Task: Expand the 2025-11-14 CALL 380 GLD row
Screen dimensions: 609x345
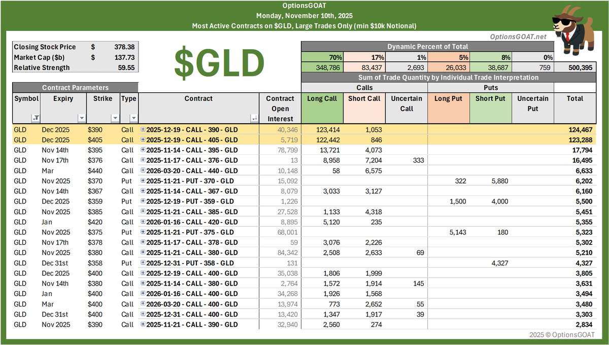Action: pos(143,284)
